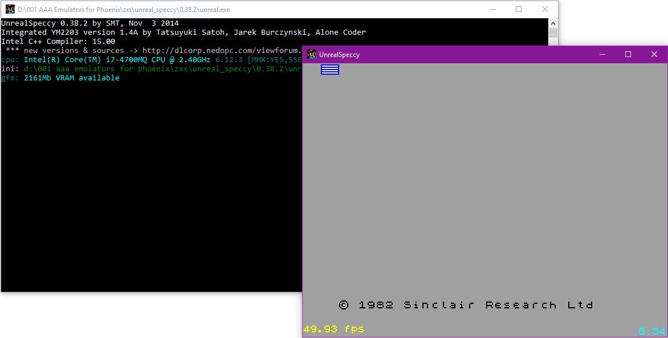Image resolution: width=668 pixels, height=338 pixels.
Task: Click the dlcorp.nedopc.com URL in console
Action: click(x=222, y=50)
